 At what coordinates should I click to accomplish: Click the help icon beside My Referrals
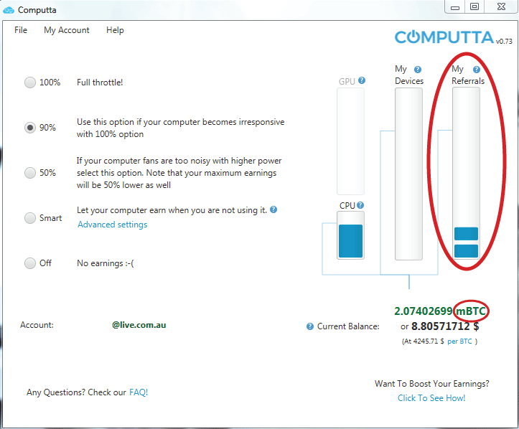point(477,70)
